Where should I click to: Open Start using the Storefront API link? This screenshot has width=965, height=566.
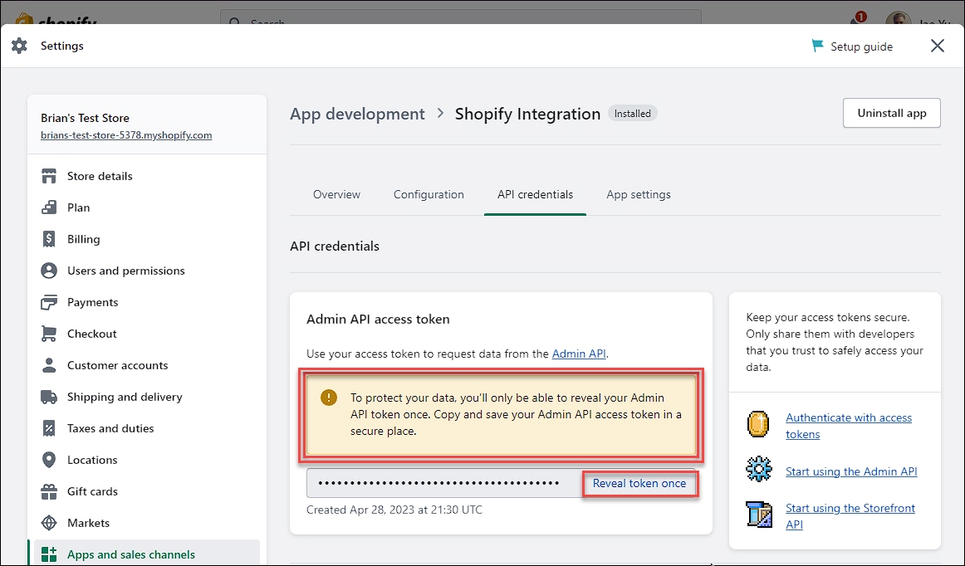tap(850, 516)
